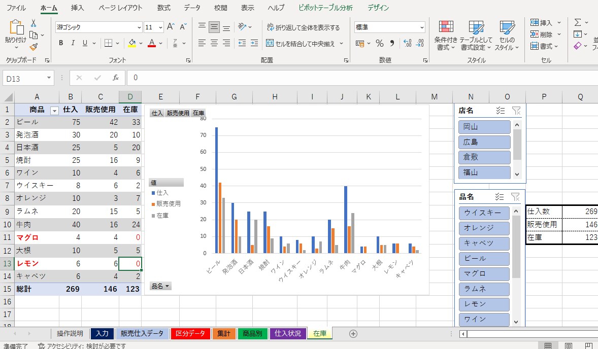
Task: Open the font name dropdown
Action: 139,27
